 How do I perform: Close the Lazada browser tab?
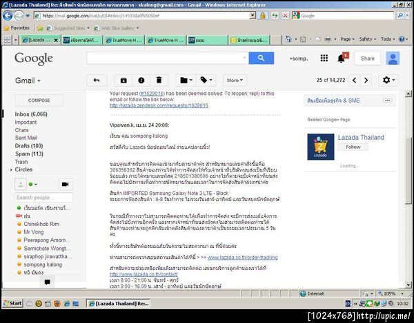click(x=56, y=41)
